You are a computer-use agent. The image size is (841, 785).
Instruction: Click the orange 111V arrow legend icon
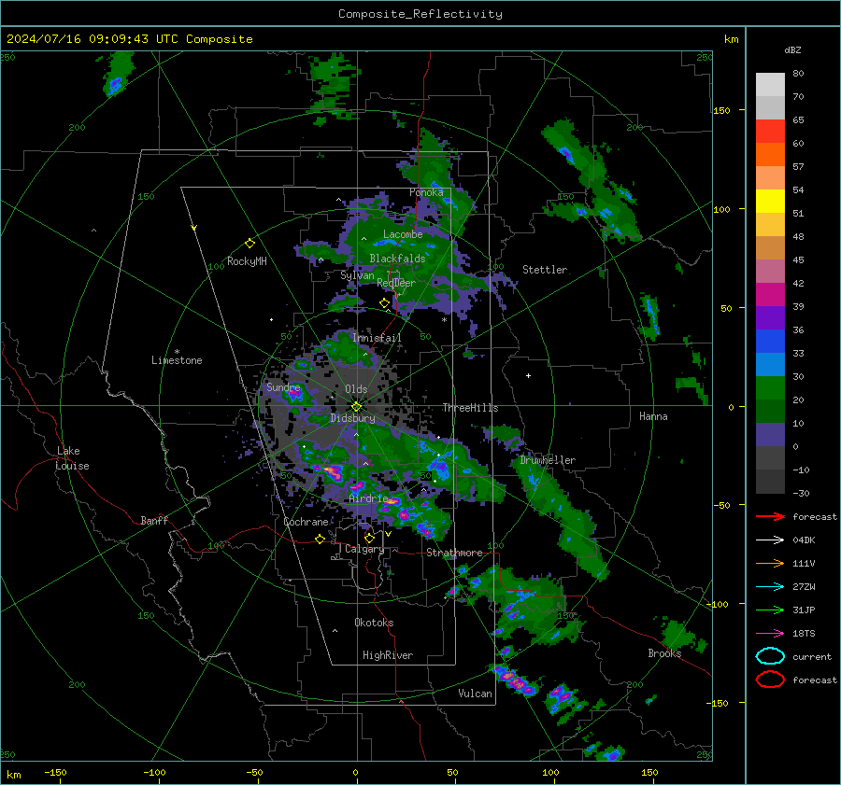(x=770, y=563)
